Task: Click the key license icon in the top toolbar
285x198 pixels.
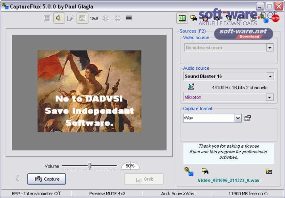Action: click(x=264, y=18)
